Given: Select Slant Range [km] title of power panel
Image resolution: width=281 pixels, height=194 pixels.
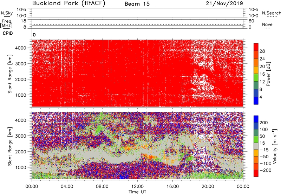Looking at the screenshot, I should (x=10, y=74).
